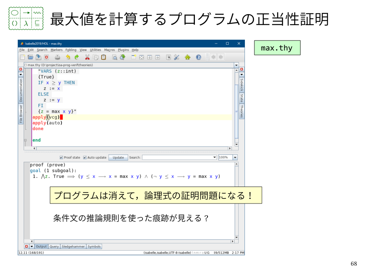Open the File Browser side panel
The image size is (365, 273).
pyautogui.click(x=21, y=114)
